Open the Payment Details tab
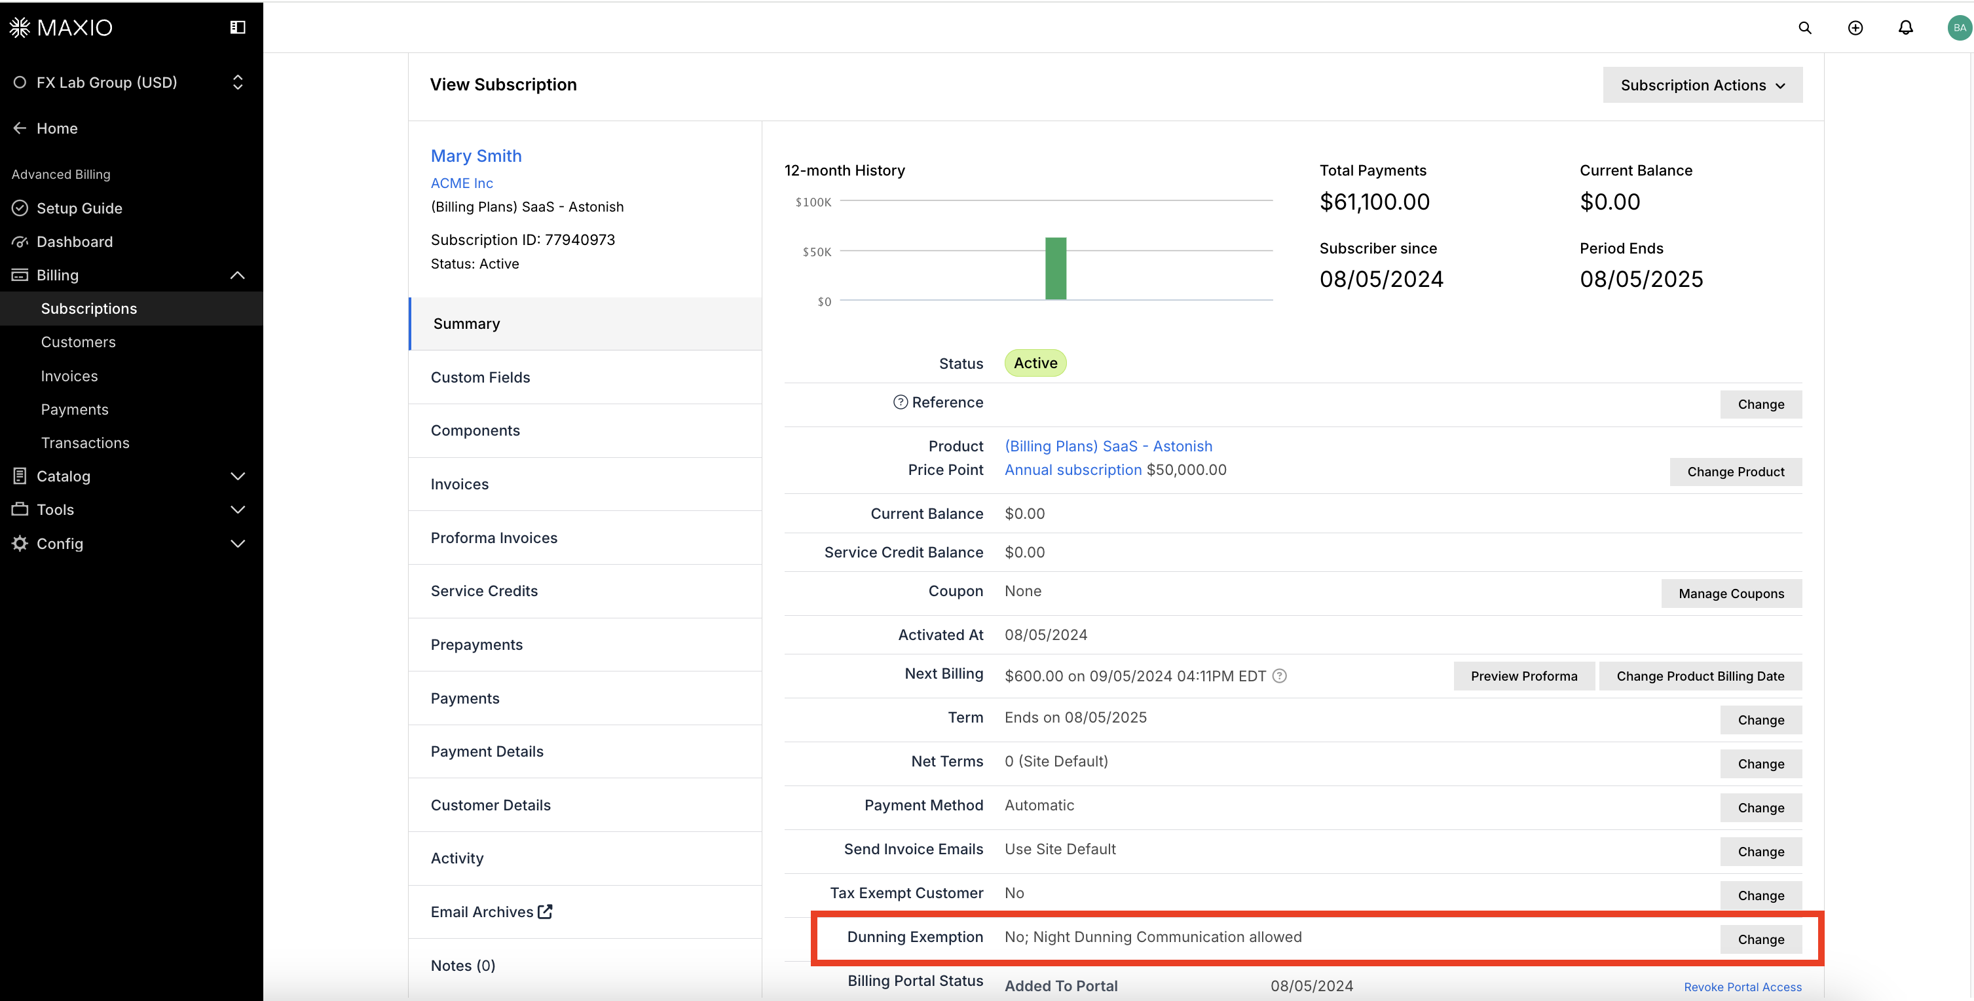 586,751
